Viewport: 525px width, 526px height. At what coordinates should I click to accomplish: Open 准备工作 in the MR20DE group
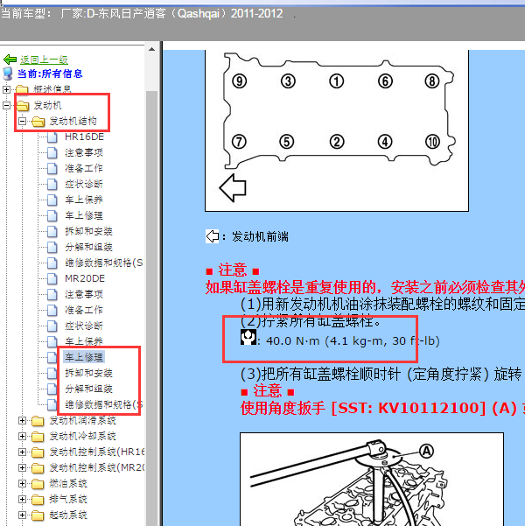tap(84, 310)
